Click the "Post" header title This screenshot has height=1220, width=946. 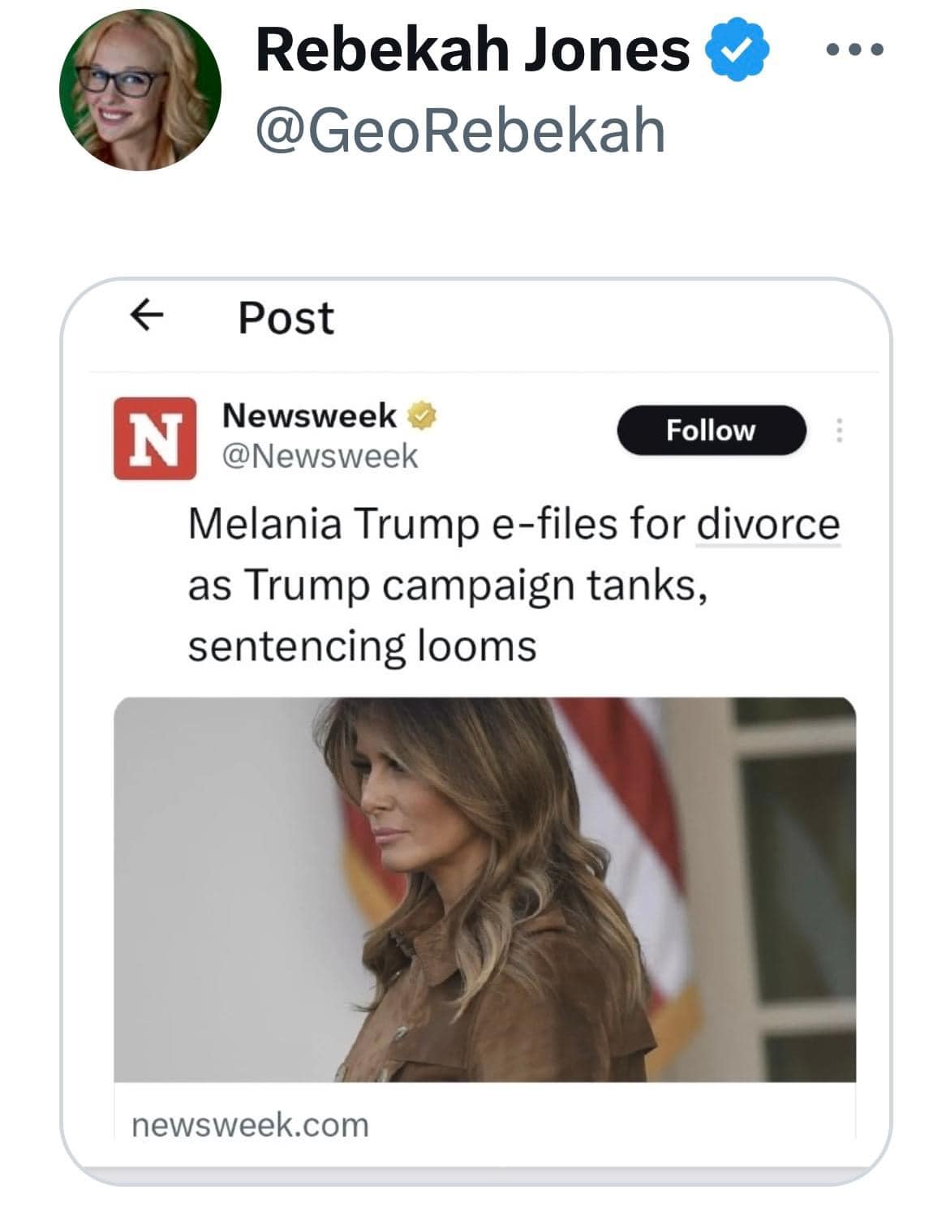pyautogui.click(x=286, y=317)
